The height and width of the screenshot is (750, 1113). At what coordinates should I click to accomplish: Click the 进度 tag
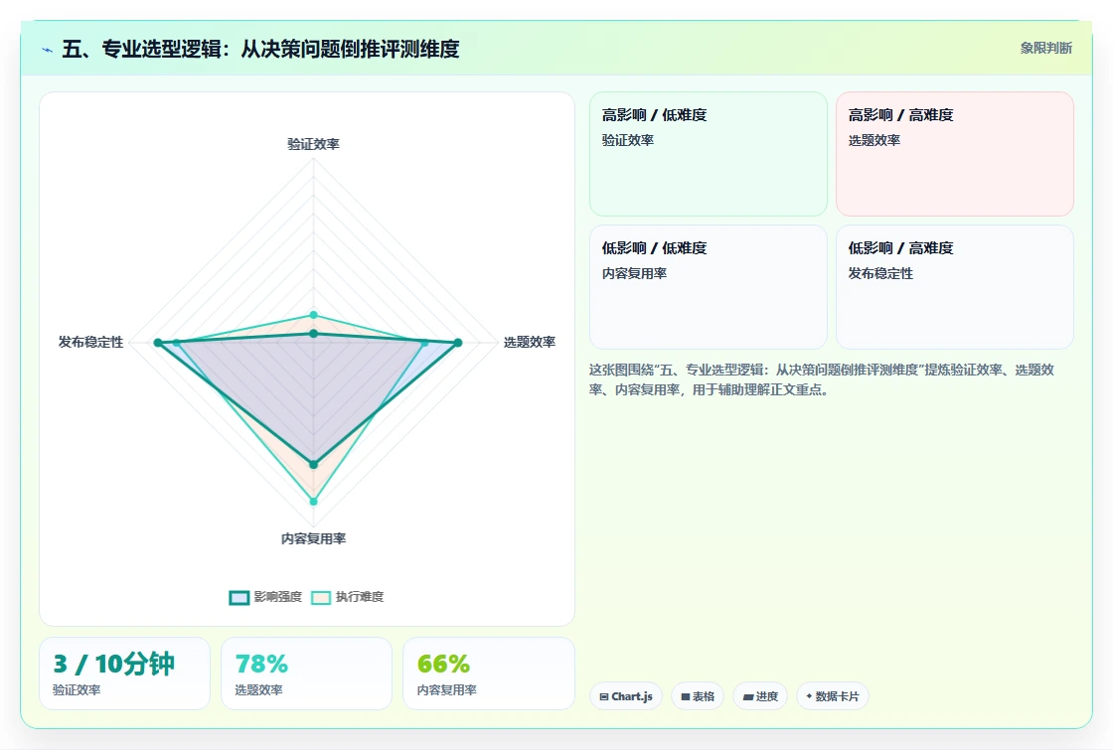pos(760,696)
